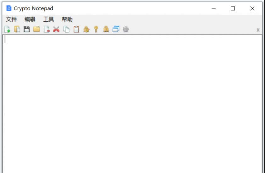This screenshot has height=173, width=265.
Task: Open settings with the gear icon
Action: pos(126,29)
